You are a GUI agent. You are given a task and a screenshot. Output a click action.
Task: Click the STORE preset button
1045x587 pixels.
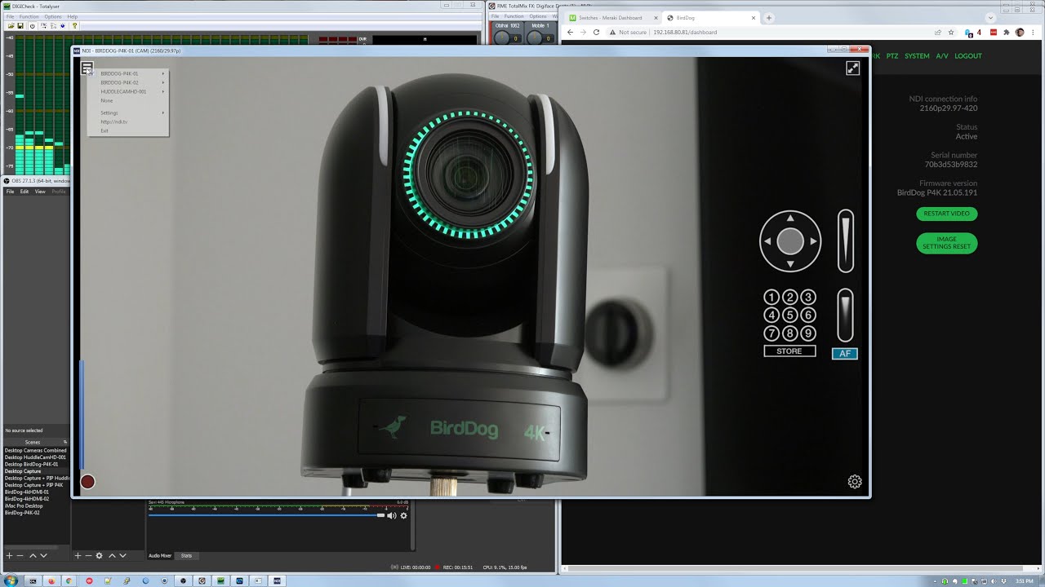pyautogui.click(x=789, y=351)
